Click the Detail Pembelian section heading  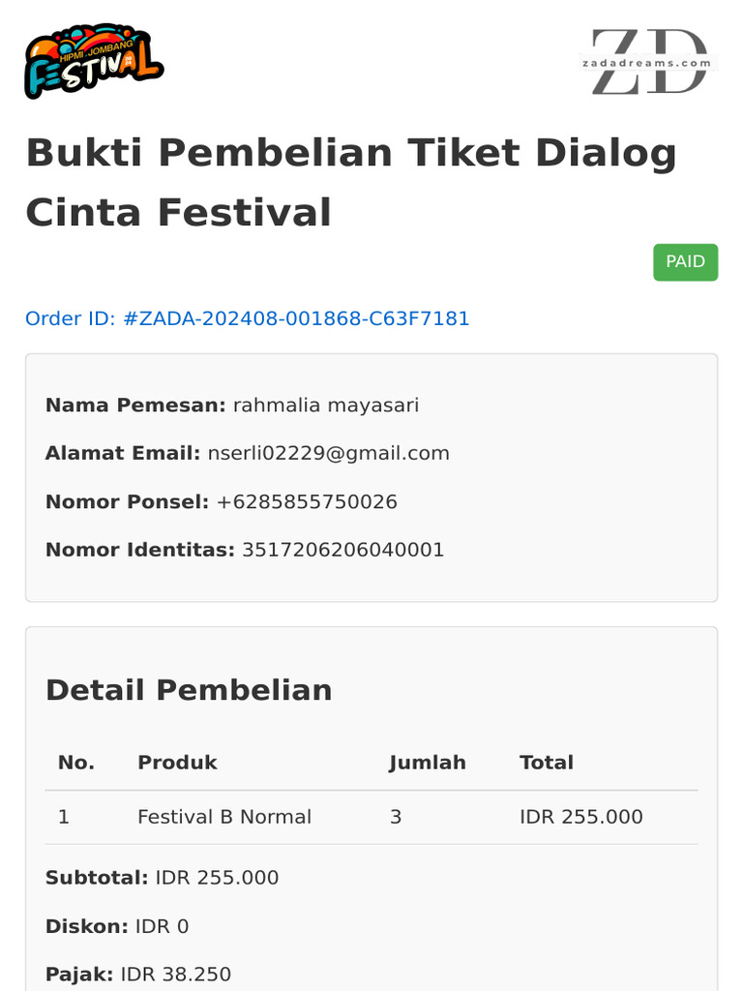pyautogui.click(x=189, y=690)
